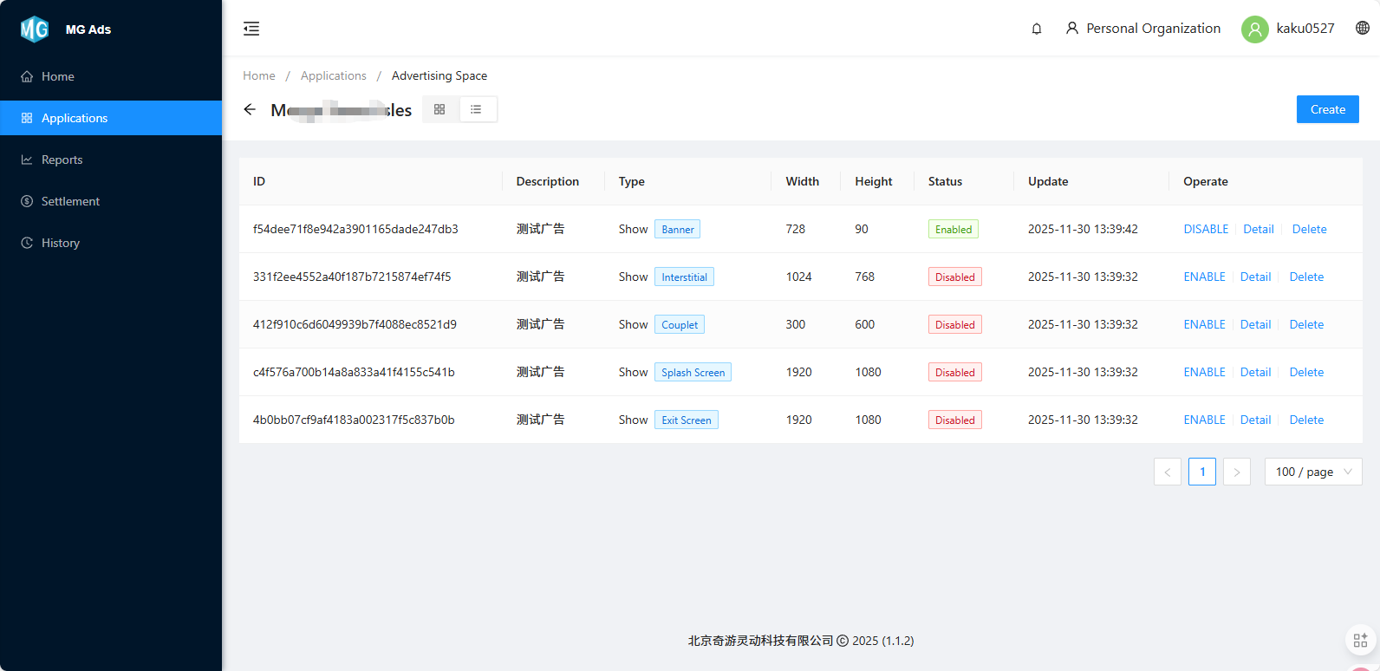Delete the Exit Screen advertising space
Image resolution: width=1380 pixels, height=671 pixels.
point(1306,420)
